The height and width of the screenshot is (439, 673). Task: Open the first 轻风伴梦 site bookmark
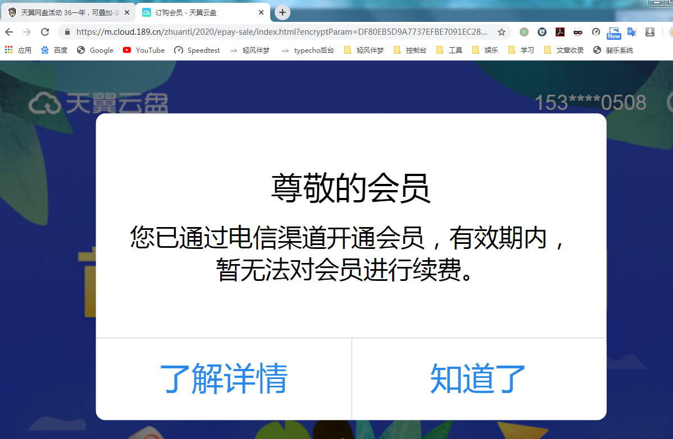pos(249,50)
